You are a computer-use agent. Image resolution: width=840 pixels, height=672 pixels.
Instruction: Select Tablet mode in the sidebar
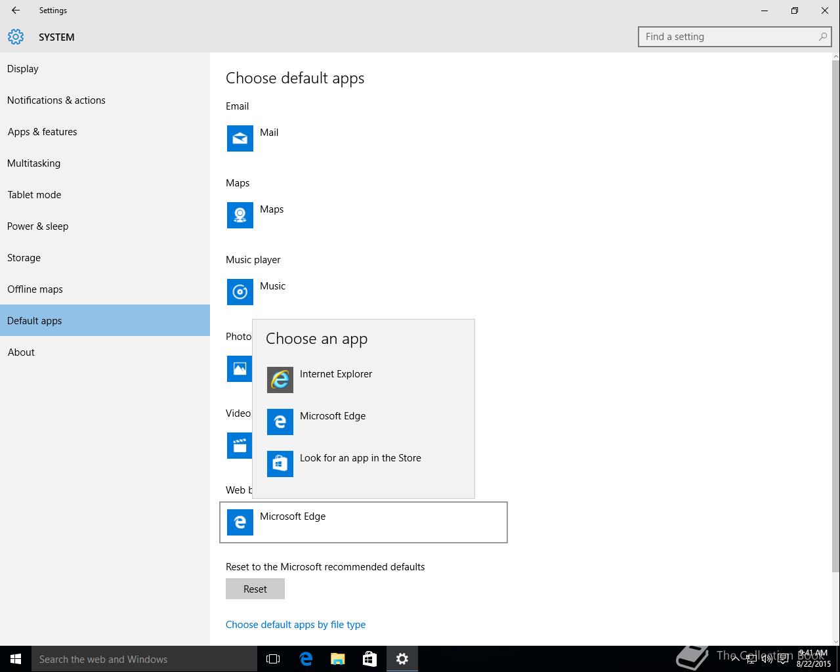105,194
